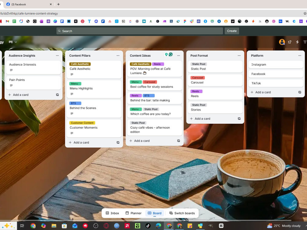Screen dimensions: 307x230
Task: Click yellow Customer Content label
Action: pos(82,123)
